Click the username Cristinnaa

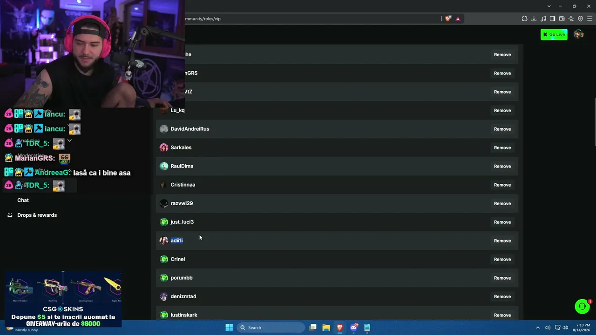coord(183,185)
